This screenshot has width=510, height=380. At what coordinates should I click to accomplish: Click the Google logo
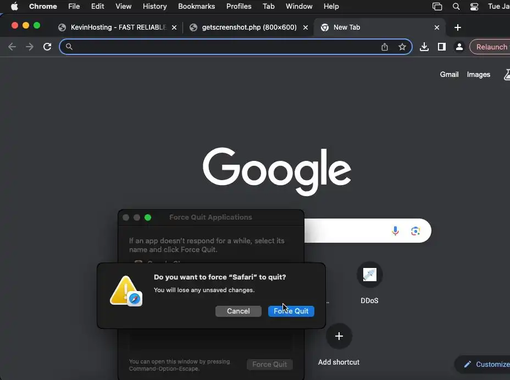pos(277,171)
